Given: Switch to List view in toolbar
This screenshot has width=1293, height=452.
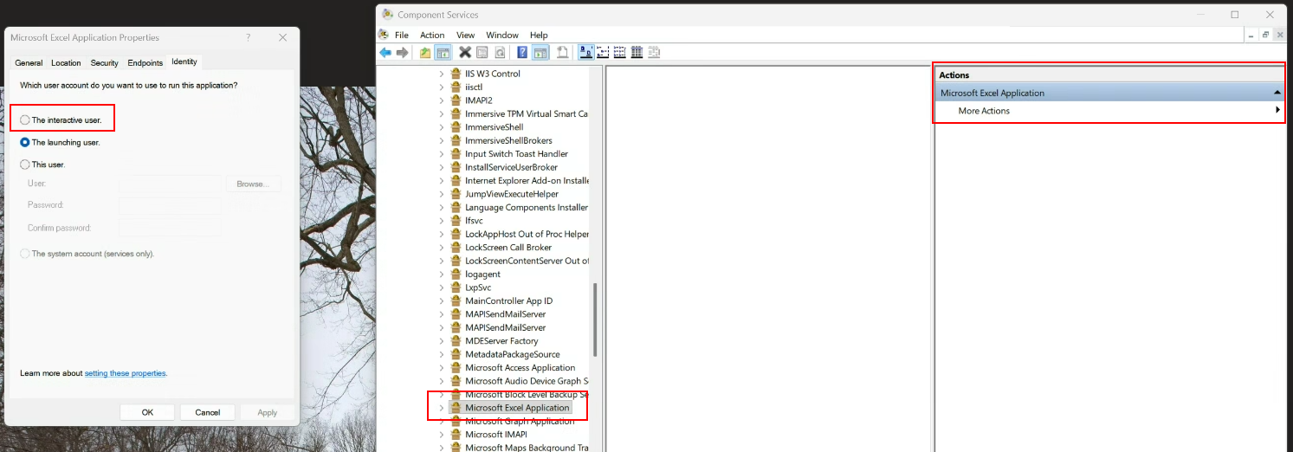Looking at the screenshot, I should pyautogui.click(x=620, y=53).
